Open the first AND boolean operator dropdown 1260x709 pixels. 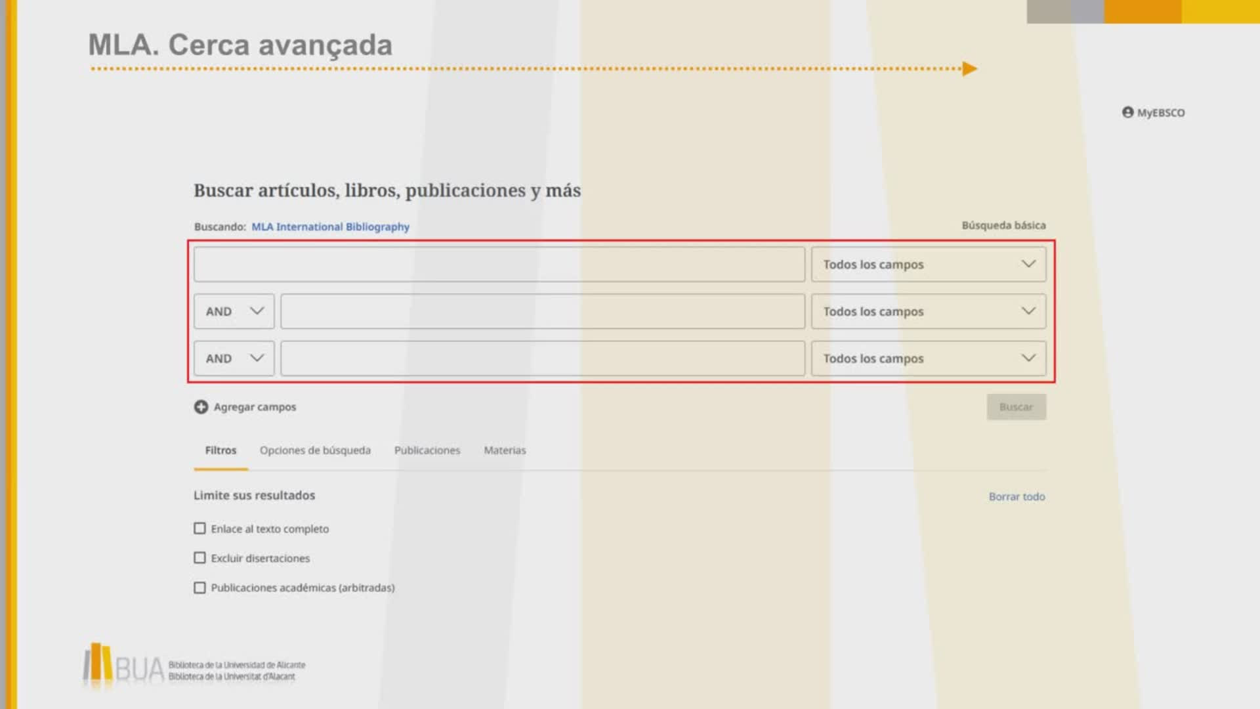click(234, 311)
